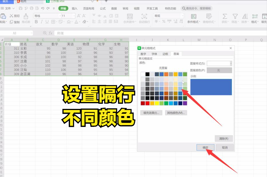Screen dimensions: 267x177
Task: Pick the bright yellow swatch in bottom row
Action: pyautogui.click(x=157, y=103)
